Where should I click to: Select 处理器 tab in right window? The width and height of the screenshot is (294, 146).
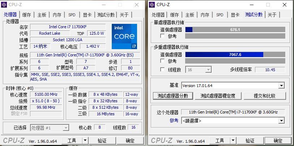158,15
